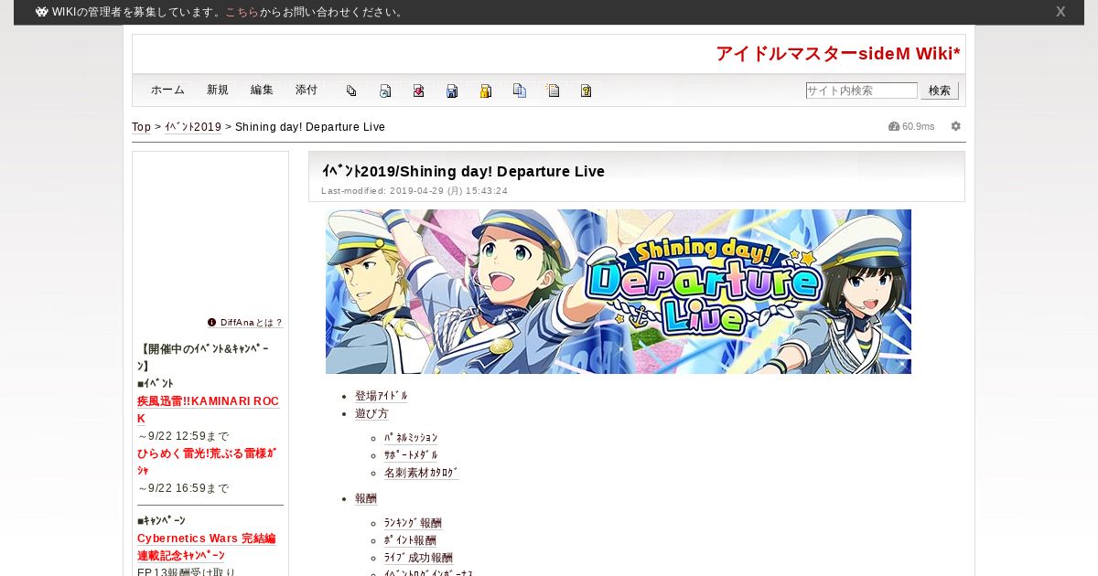The height and width of the screenshot is (576, 1098).
Task: Click the page heading ｲﾍﾞﾝﾄ2019/Shining day! Departure Live
Action: point(463,171)
